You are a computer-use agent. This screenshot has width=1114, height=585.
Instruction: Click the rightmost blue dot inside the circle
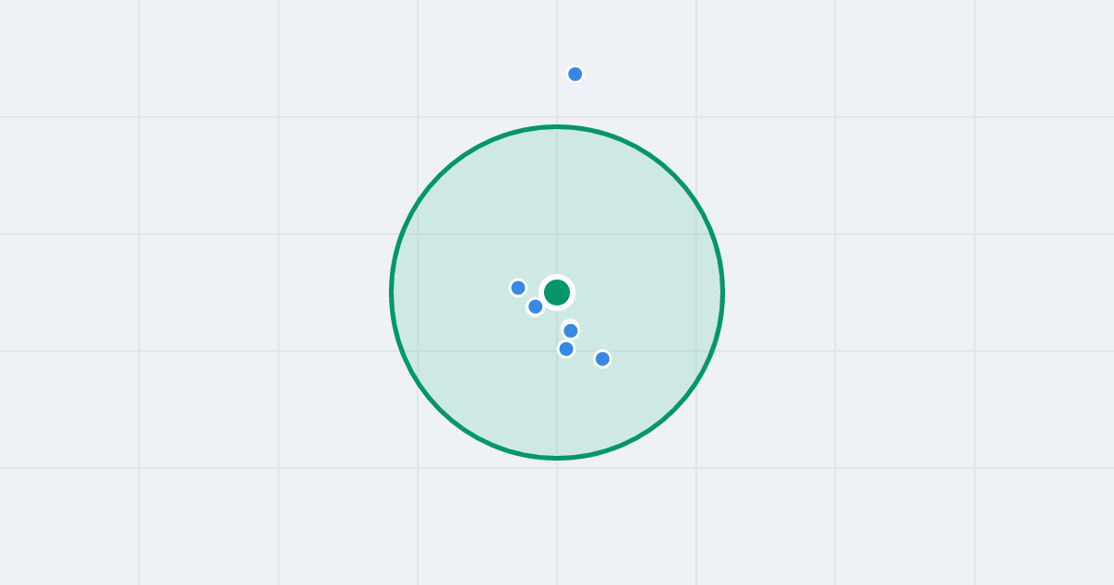click(x=602, y=358)
